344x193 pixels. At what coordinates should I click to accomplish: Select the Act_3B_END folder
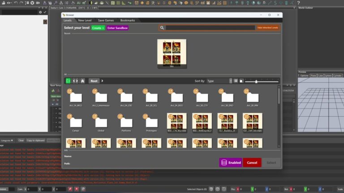(x=227, y=98)
